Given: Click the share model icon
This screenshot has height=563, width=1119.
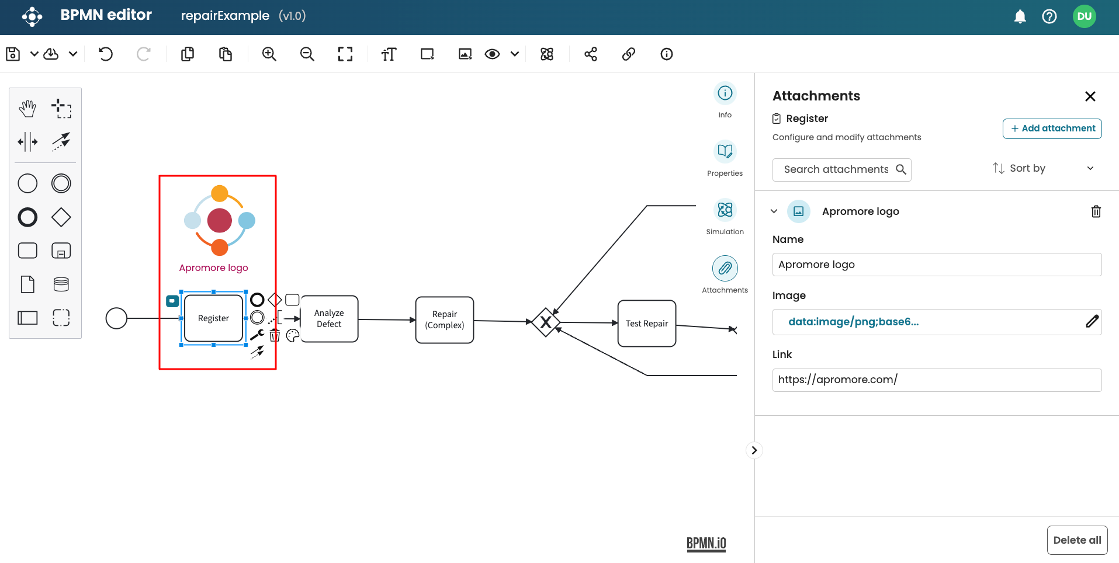Looking at the screenshot, I should pos(591,54).
